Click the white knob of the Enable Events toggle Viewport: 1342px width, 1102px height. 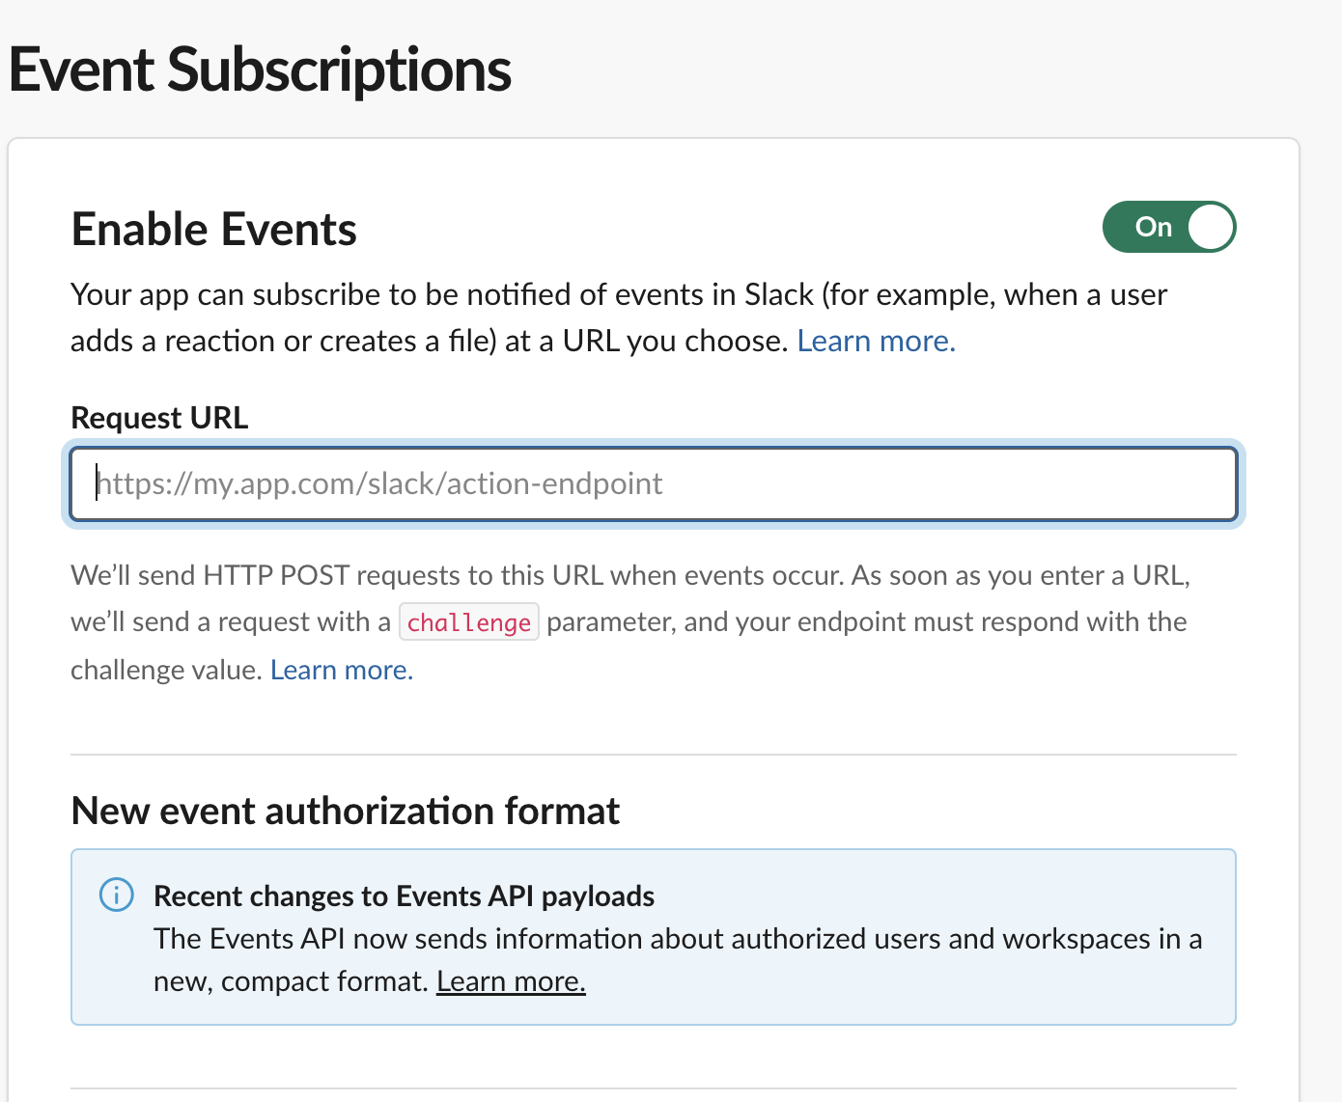pyautogui.click(x=1211, y=227)
